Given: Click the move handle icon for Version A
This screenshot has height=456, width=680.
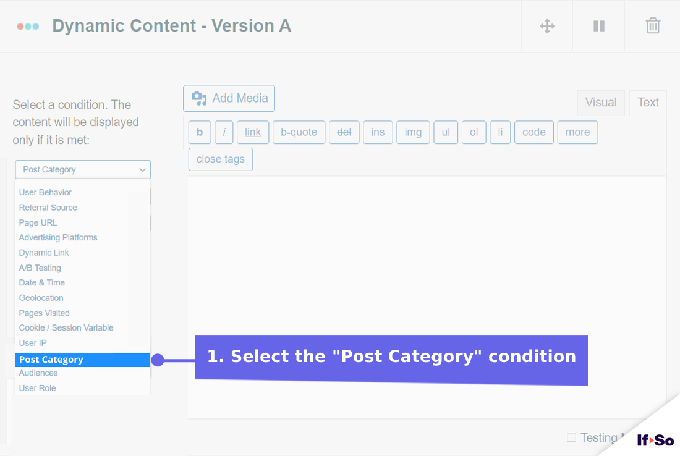Looking at the screenshot, I should click(x=546, y=26).
